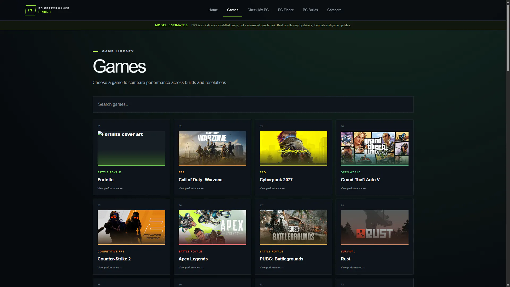
Task: Select the Fortnite game title
Action: (105, 180)
